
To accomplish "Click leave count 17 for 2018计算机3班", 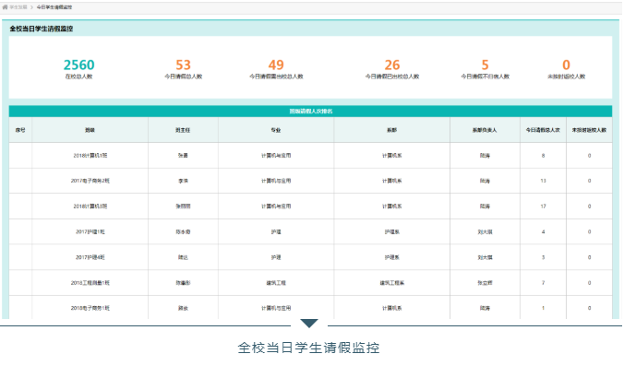I will [543, 207].
